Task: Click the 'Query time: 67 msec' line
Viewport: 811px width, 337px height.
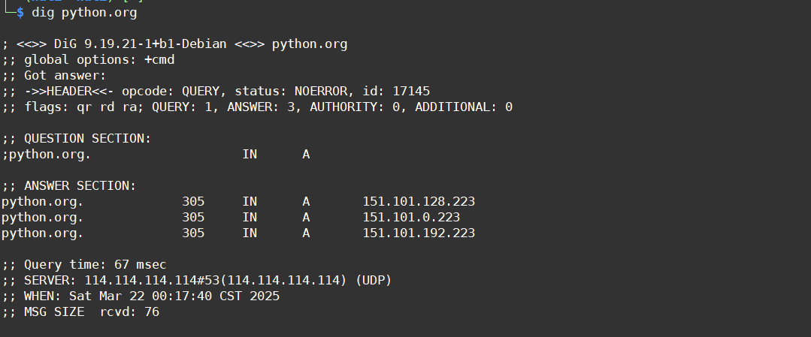Action: tap(83, 265)
